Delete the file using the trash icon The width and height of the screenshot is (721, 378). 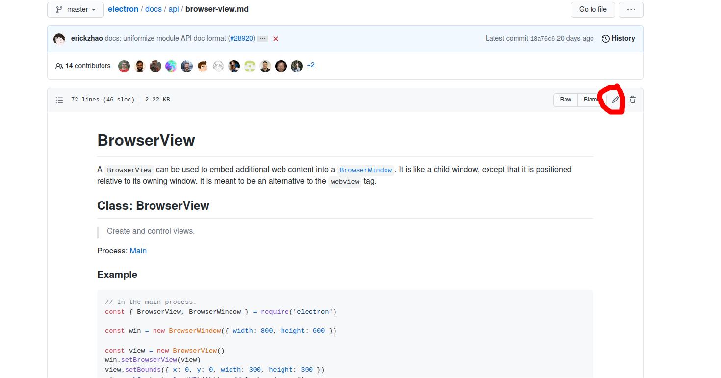[x=632, y=100]
